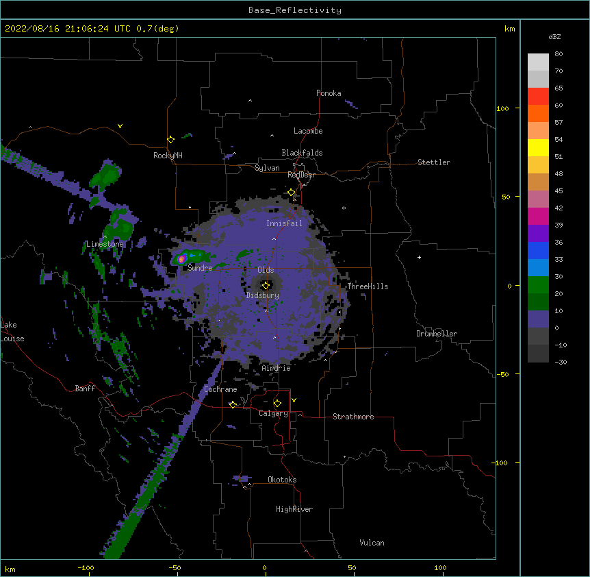
Task: Pick the slate purple 0-10 dBZ swatch
Action: (x=538, y=319)
